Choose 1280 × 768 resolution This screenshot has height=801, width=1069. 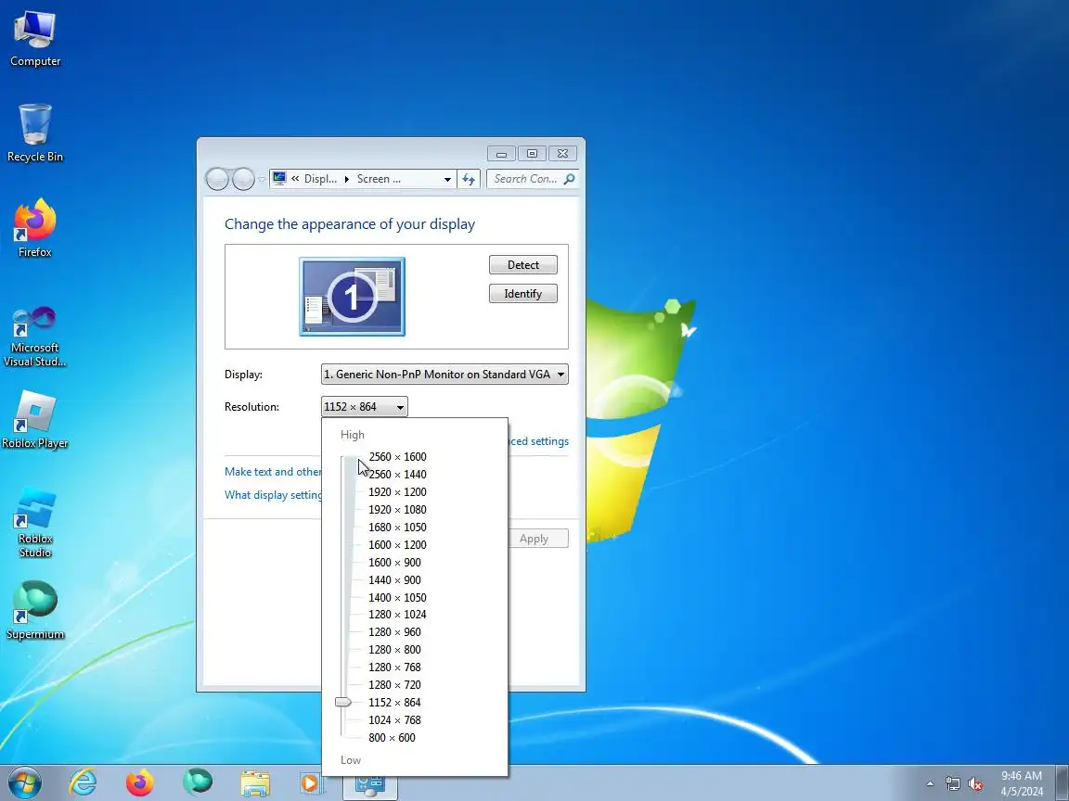394,667
